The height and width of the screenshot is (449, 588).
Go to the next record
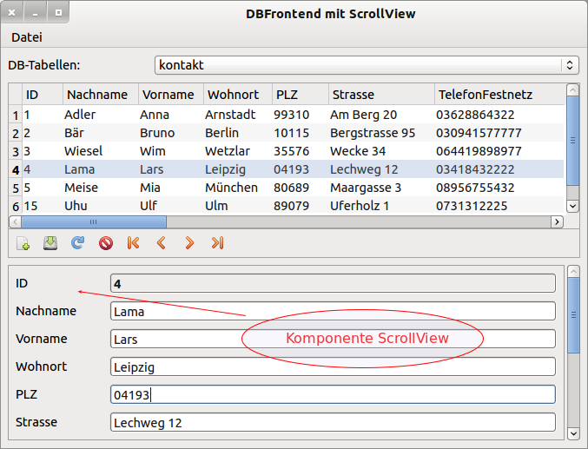coord(188,243)
